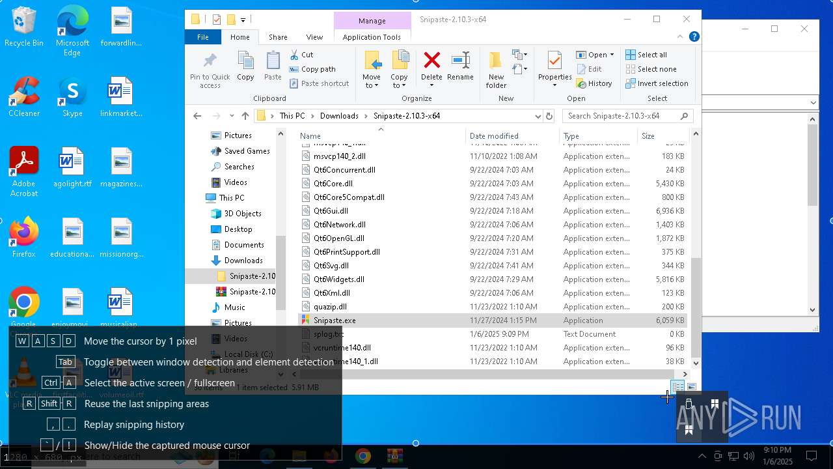Open Copy to dropdown
The image size is (833, 469).
click(399, 70)
